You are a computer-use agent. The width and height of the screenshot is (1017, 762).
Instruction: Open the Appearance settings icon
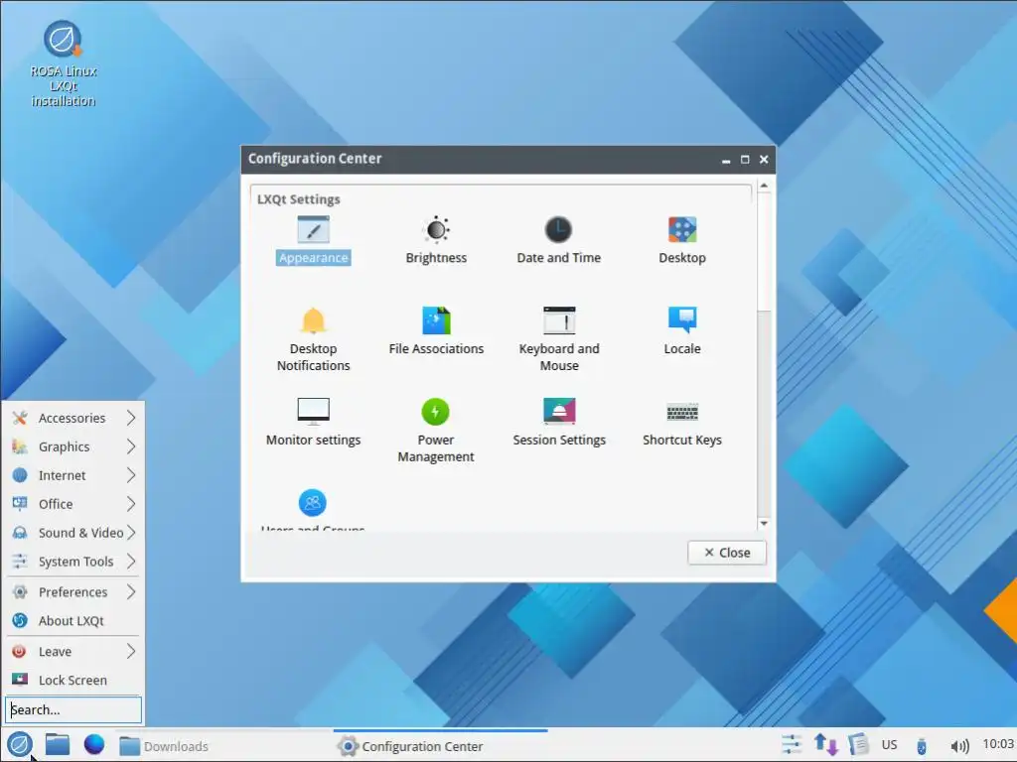(313, 239)
